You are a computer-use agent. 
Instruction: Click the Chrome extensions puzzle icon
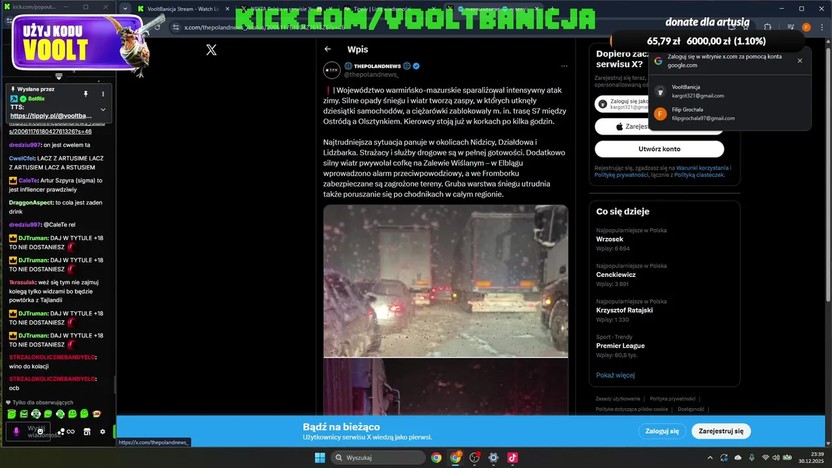click(768, 27)
